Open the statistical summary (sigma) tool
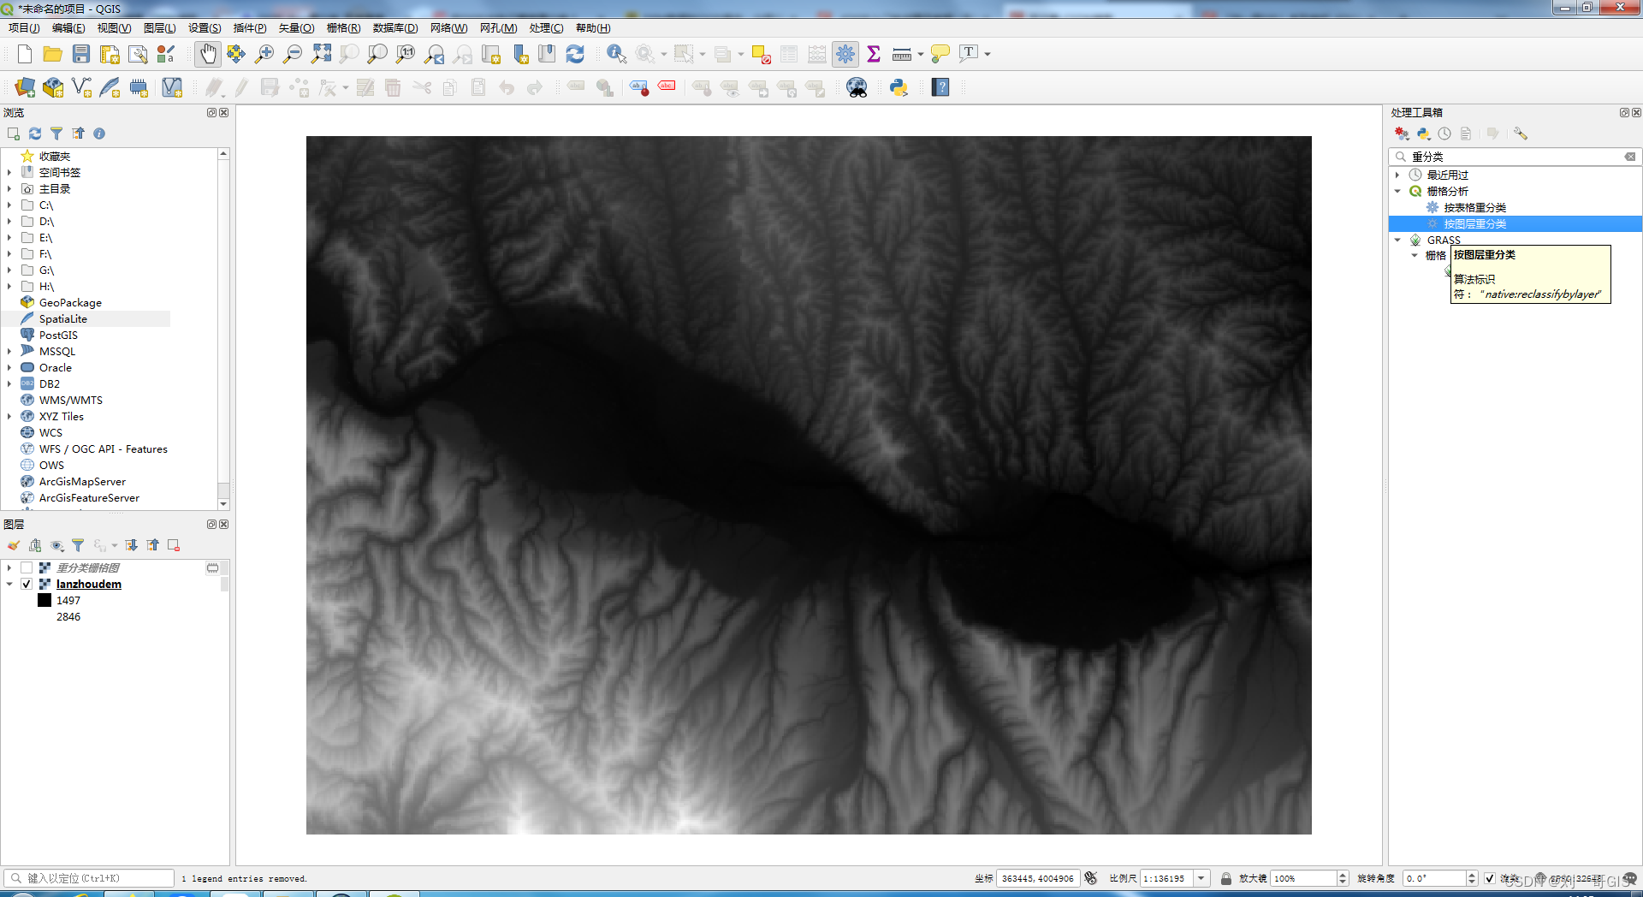 coord(874,54)
